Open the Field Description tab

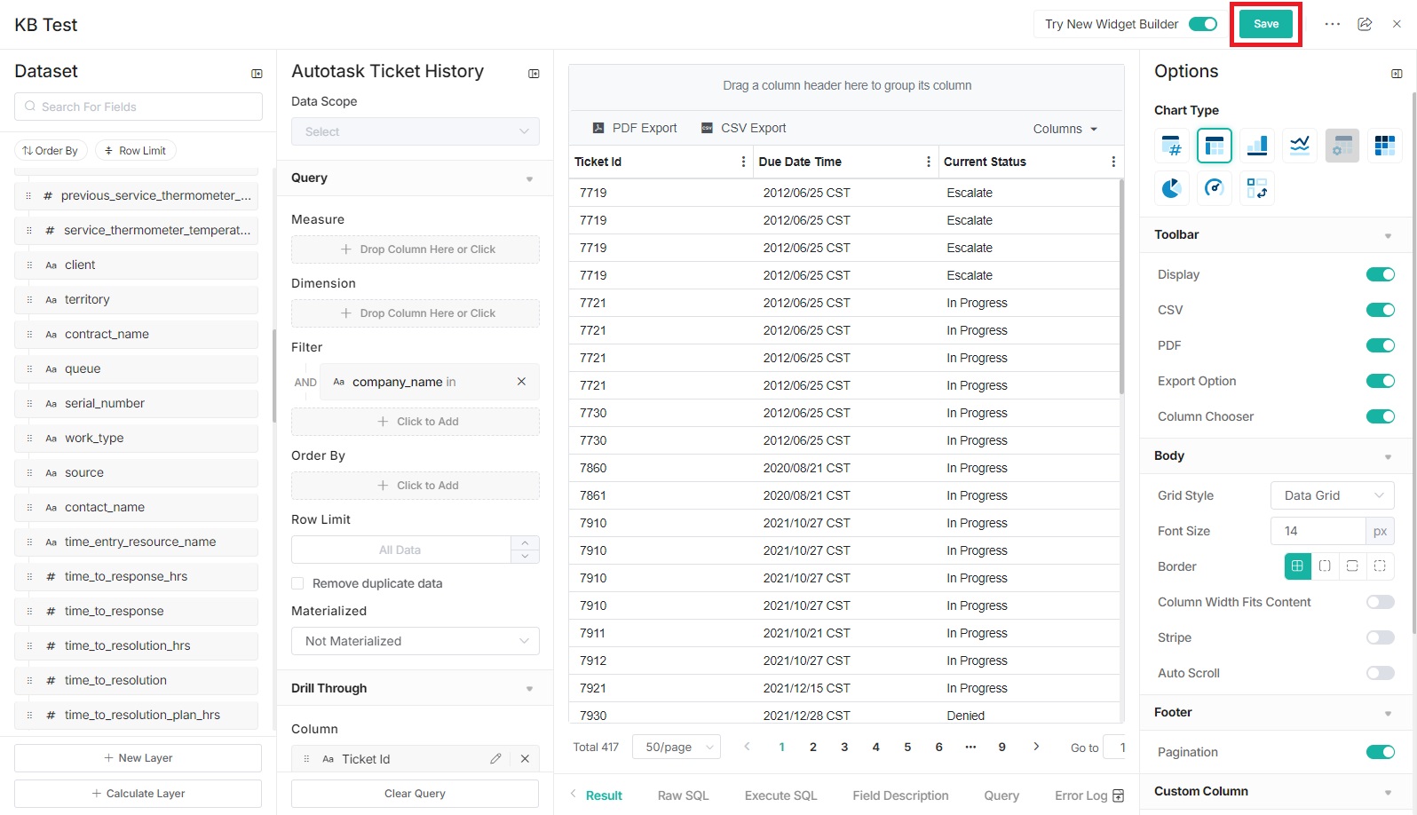(900, 795)
